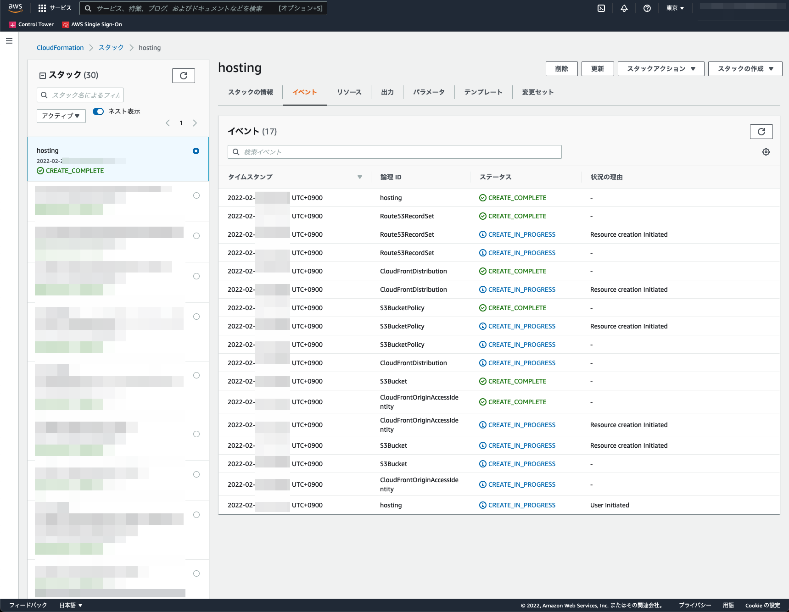Select the eighth stack radio button

pyautogui.click(x=196, y=474)
